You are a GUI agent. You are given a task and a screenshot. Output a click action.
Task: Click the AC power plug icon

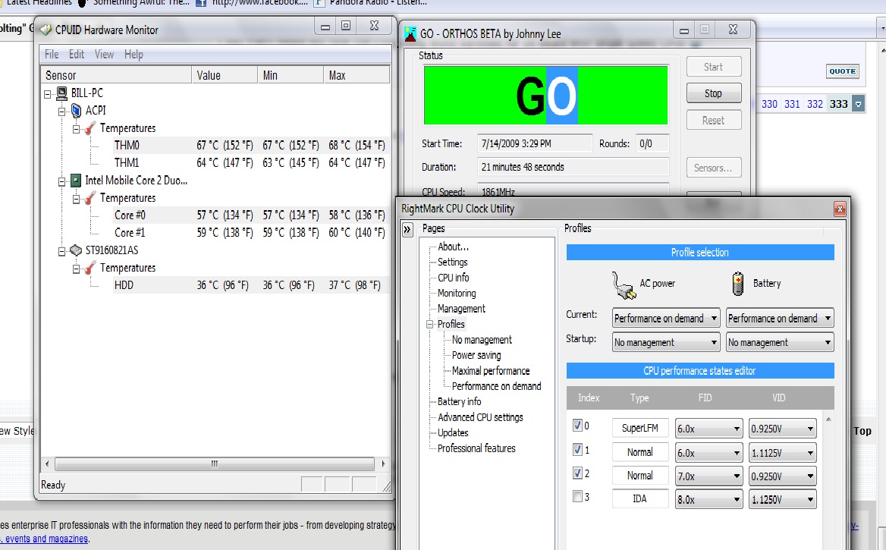(624, 285)
